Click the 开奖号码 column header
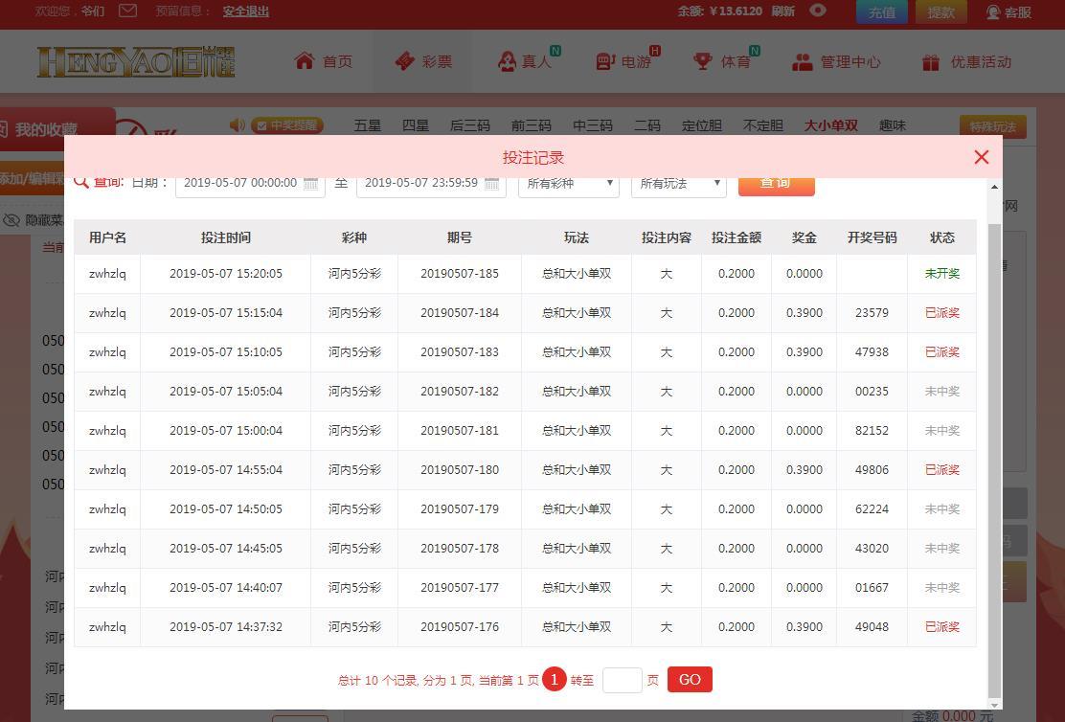1065x722 pixels. point(872,237)
